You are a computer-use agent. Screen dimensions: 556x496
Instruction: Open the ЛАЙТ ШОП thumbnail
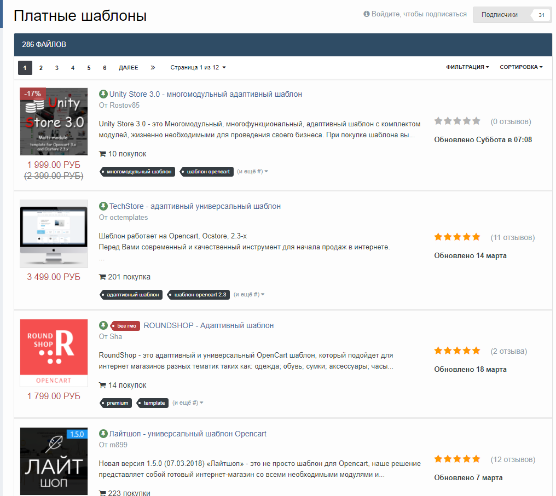coord(54,461)
